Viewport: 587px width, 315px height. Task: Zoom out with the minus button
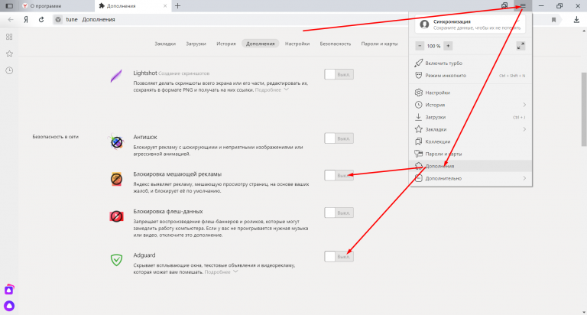click(x=420, y=46)
